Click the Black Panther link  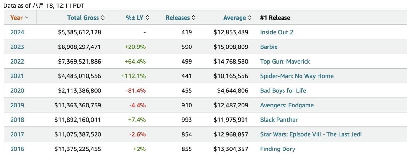pyautogui.click(x=279, y=120)
